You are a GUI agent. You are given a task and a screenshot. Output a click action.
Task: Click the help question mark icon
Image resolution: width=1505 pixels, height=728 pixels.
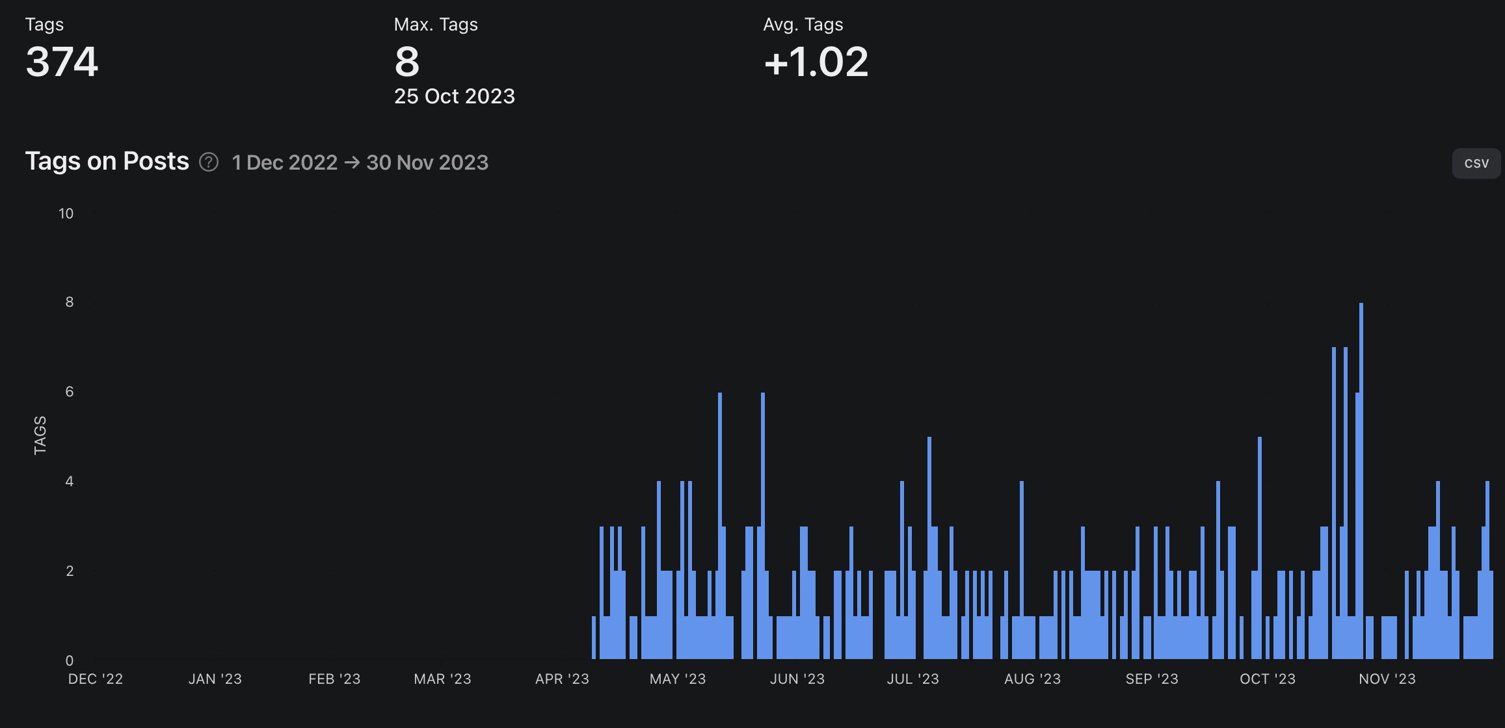click(x=208, y=162)
